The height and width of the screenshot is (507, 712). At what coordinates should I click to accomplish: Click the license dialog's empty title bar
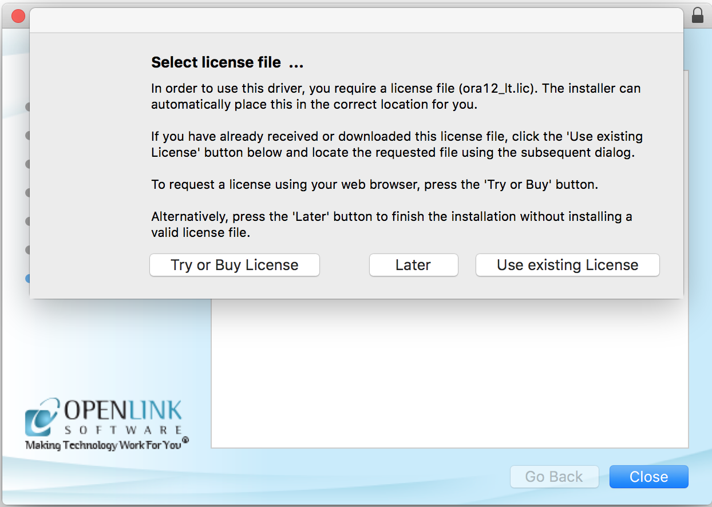(356, 21)
